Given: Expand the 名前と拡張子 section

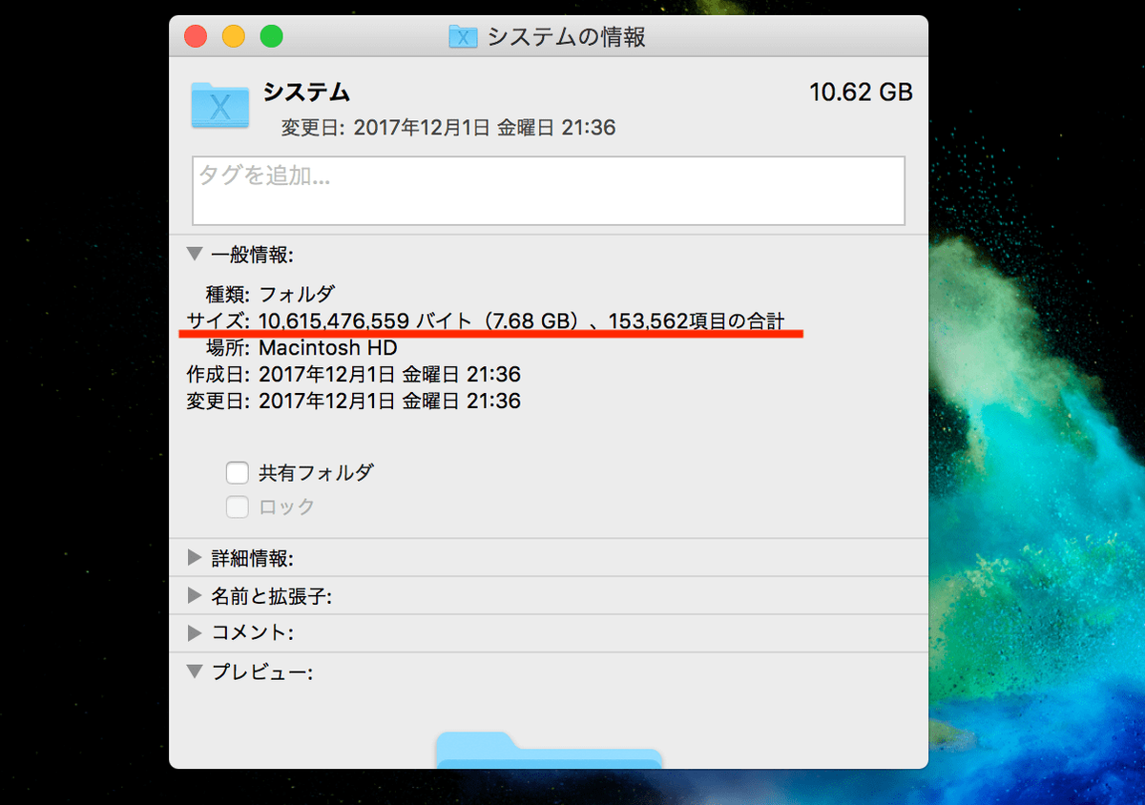Looking at the screenshot, I should pyautogui.click(x=196, y=596).
